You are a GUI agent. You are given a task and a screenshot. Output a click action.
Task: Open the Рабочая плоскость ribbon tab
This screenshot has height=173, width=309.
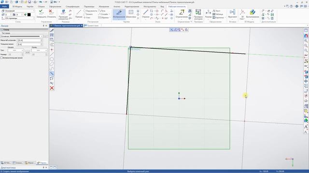pyautogui.click(x=177, y=6)
